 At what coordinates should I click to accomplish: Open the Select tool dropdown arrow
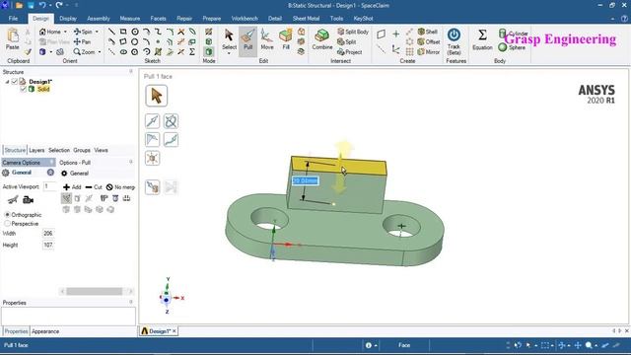229,53
